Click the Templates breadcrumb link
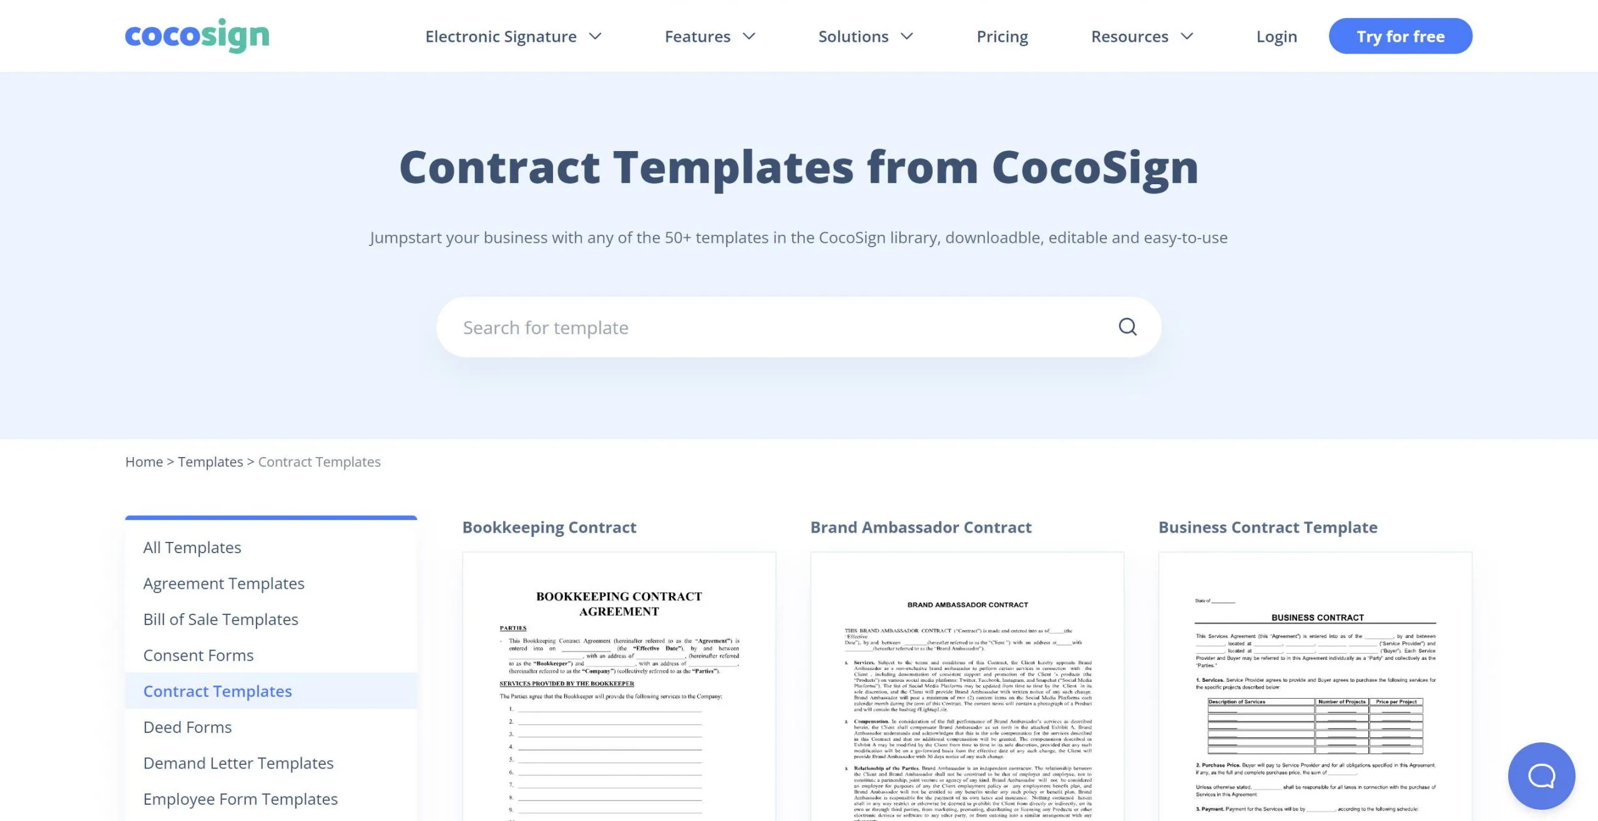Image resolution: width=1598 pixels, height=821 pixels. 209,461
